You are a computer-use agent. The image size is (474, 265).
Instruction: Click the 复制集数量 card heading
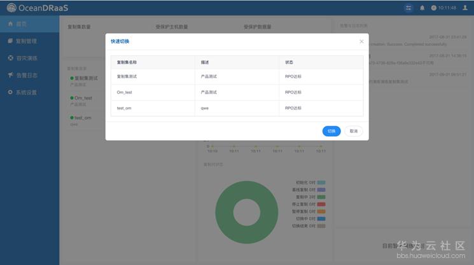pyautogui.click(x=79, y=27)
